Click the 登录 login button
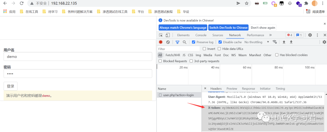This screenshot has width=327, height=132. 11,86
